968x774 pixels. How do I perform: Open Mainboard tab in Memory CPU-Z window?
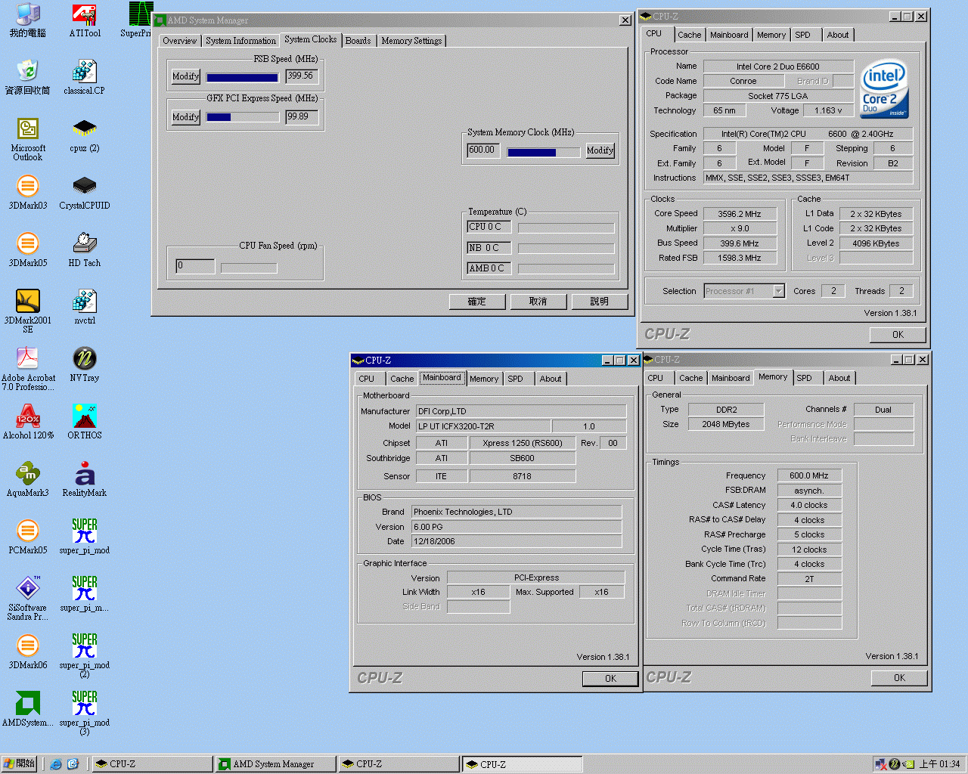(x=731, y=378)
